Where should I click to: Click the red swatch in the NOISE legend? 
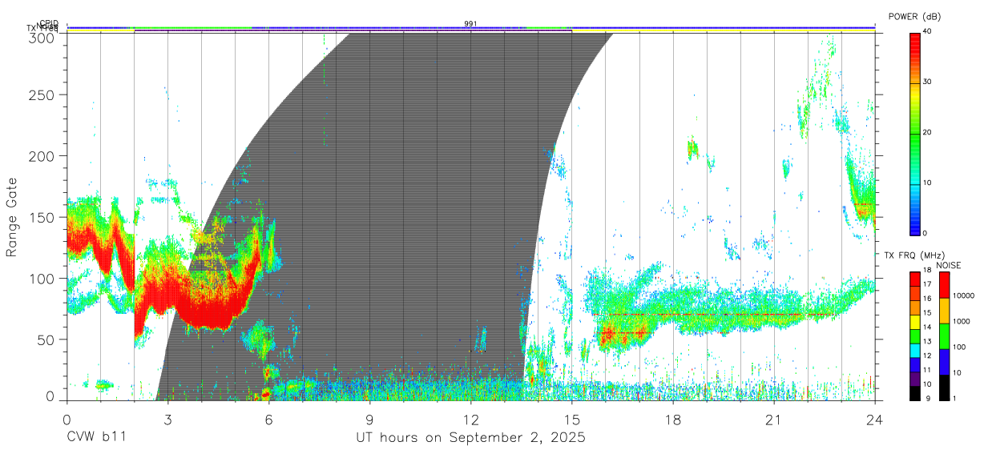click(x=944, y=285)
